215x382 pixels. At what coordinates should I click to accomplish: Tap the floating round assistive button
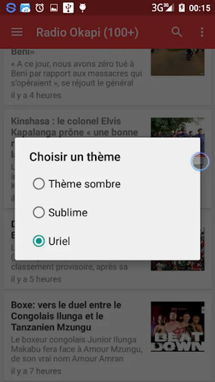point(200,162)
